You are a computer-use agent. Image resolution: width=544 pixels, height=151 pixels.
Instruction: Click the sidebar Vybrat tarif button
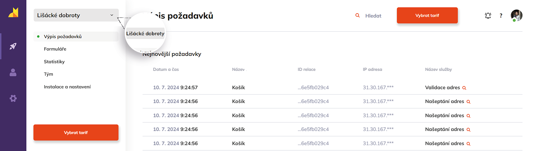(x=76, y=132)
